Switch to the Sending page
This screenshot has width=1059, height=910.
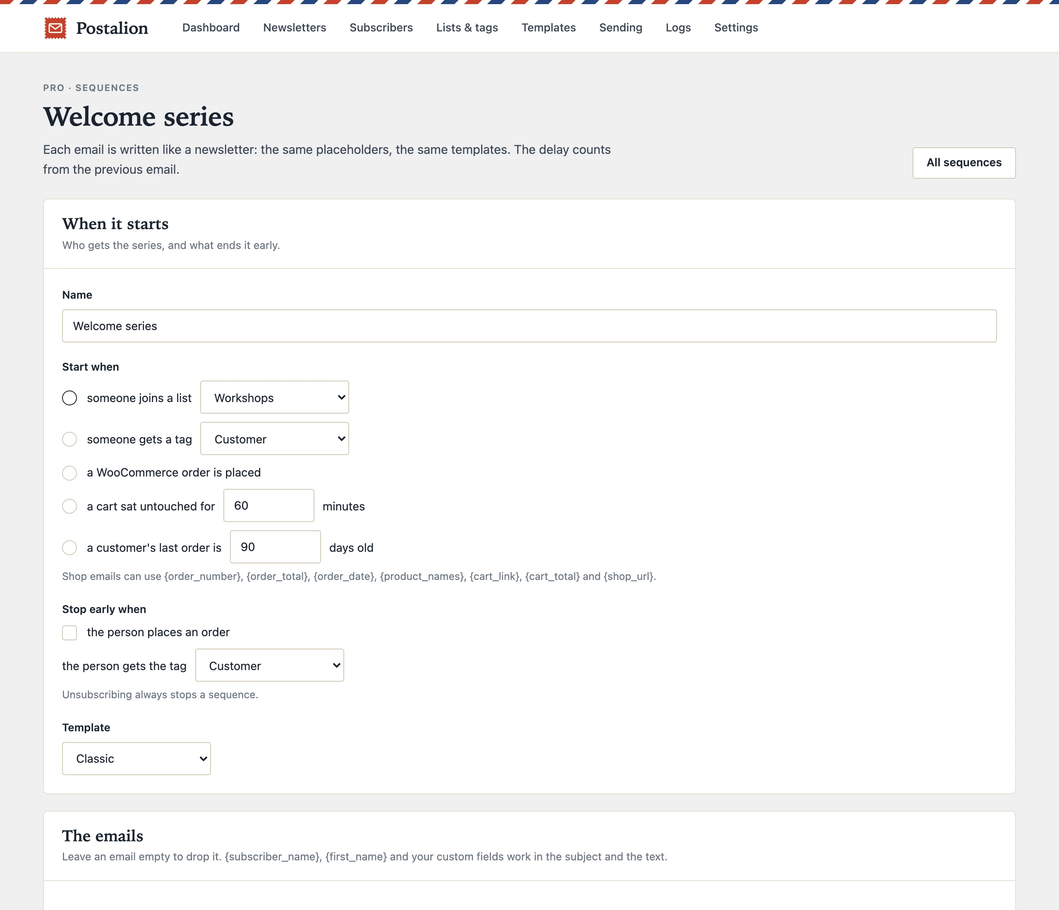(x=621, y=28)
